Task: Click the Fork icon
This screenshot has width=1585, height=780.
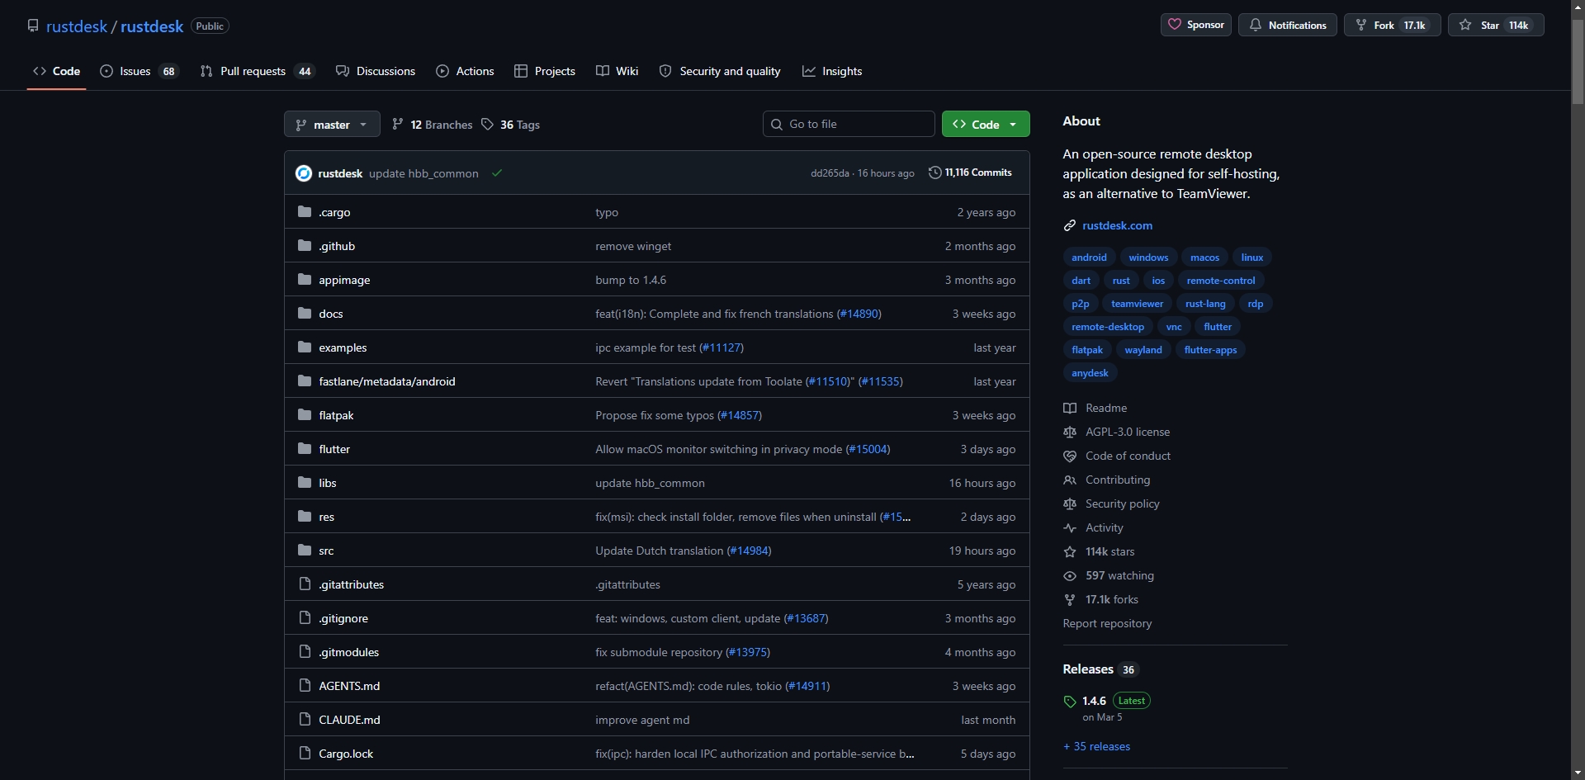Action: pos(1360,25)
